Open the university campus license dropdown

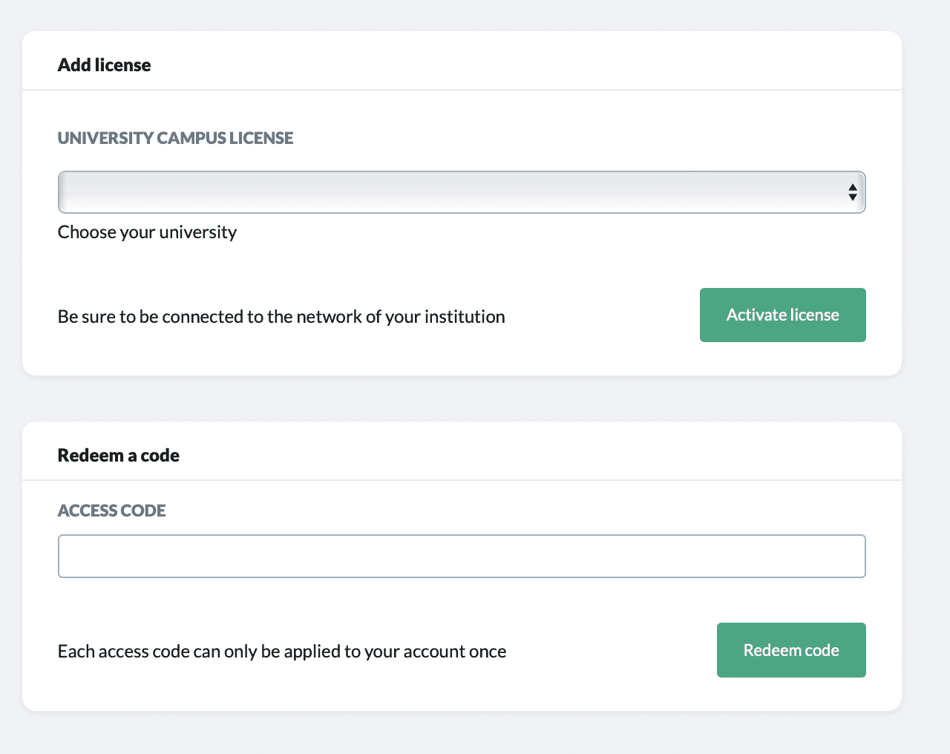tap(462, 192)
